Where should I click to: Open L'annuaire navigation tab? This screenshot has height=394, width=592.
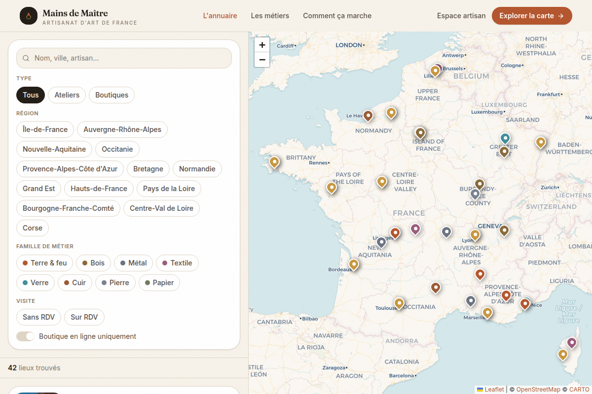[x=220, y=16]
